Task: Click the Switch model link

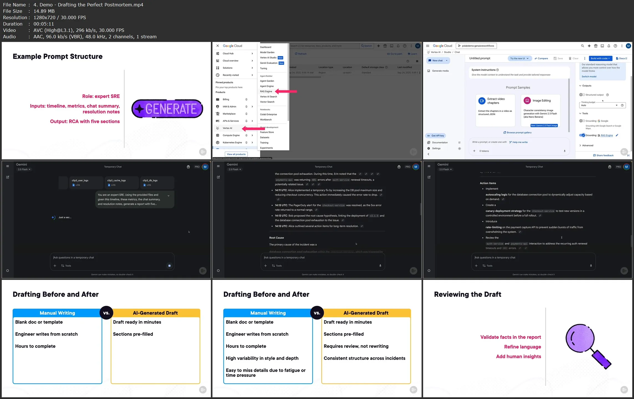Action: pos(589,77)
